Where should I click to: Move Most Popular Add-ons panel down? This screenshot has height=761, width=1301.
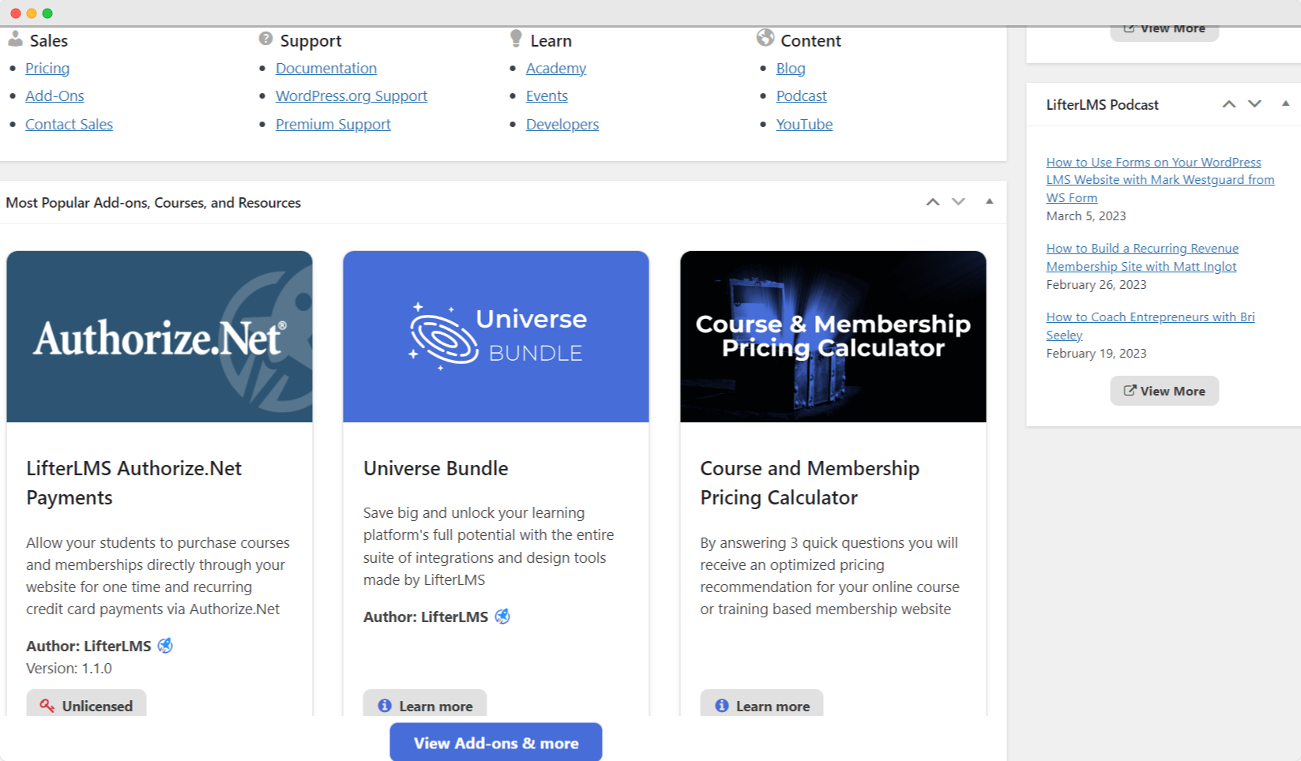click(x=958, y=202)
